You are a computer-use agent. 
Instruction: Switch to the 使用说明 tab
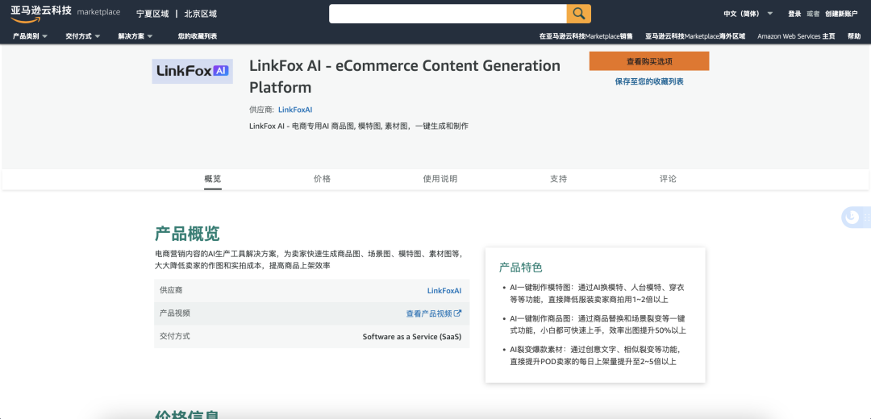coord(440,179)
